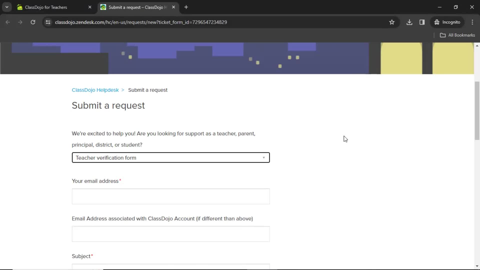The height and width of the screenshot is (270, 480).
Task: Click the back navigation arrow
Action: point(8,22)
